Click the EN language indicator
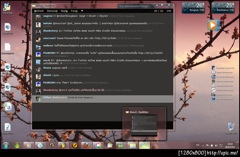240x157 pixels. (x=198, y=145)
